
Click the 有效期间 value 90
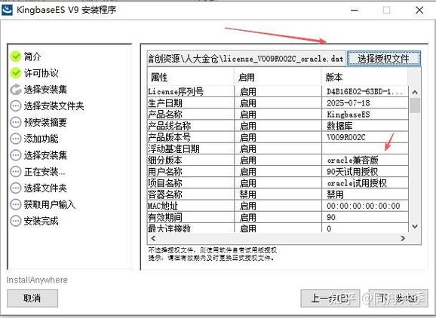point(331,217)
